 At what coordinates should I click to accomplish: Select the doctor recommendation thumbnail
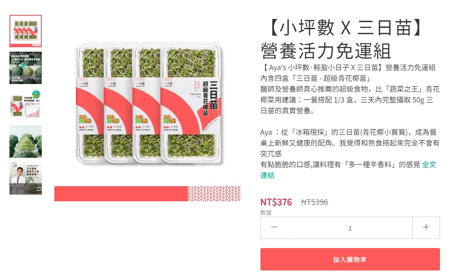click(x=26, y=178)
